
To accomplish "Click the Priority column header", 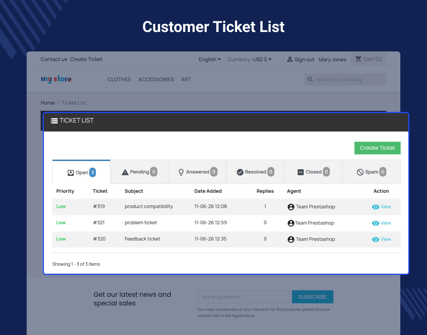I will click(65, 191).
